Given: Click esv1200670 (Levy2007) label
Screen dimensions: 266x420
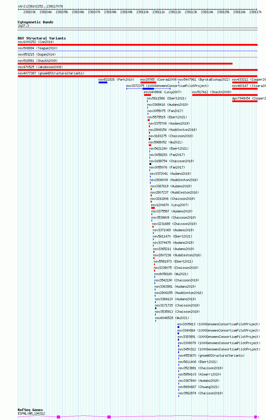Looking at the screenshot, I should [170, 205].
